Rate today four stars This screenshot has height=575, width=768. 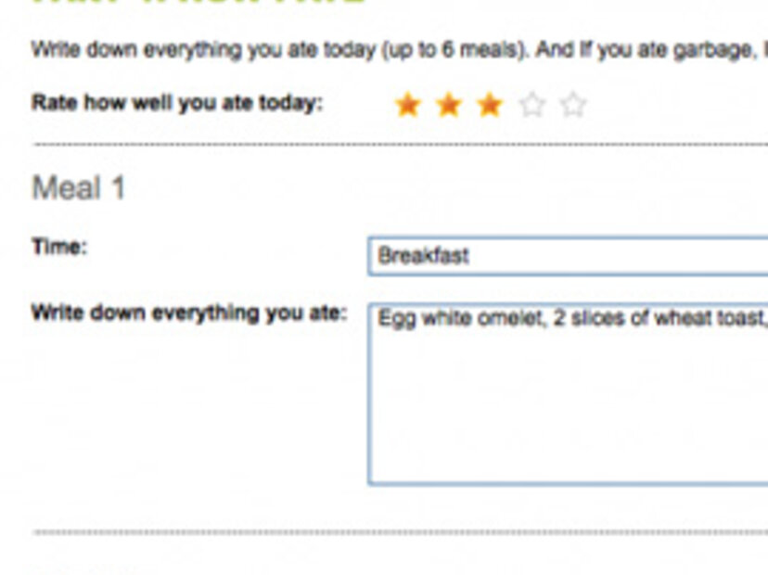click(x=531, y=105)
